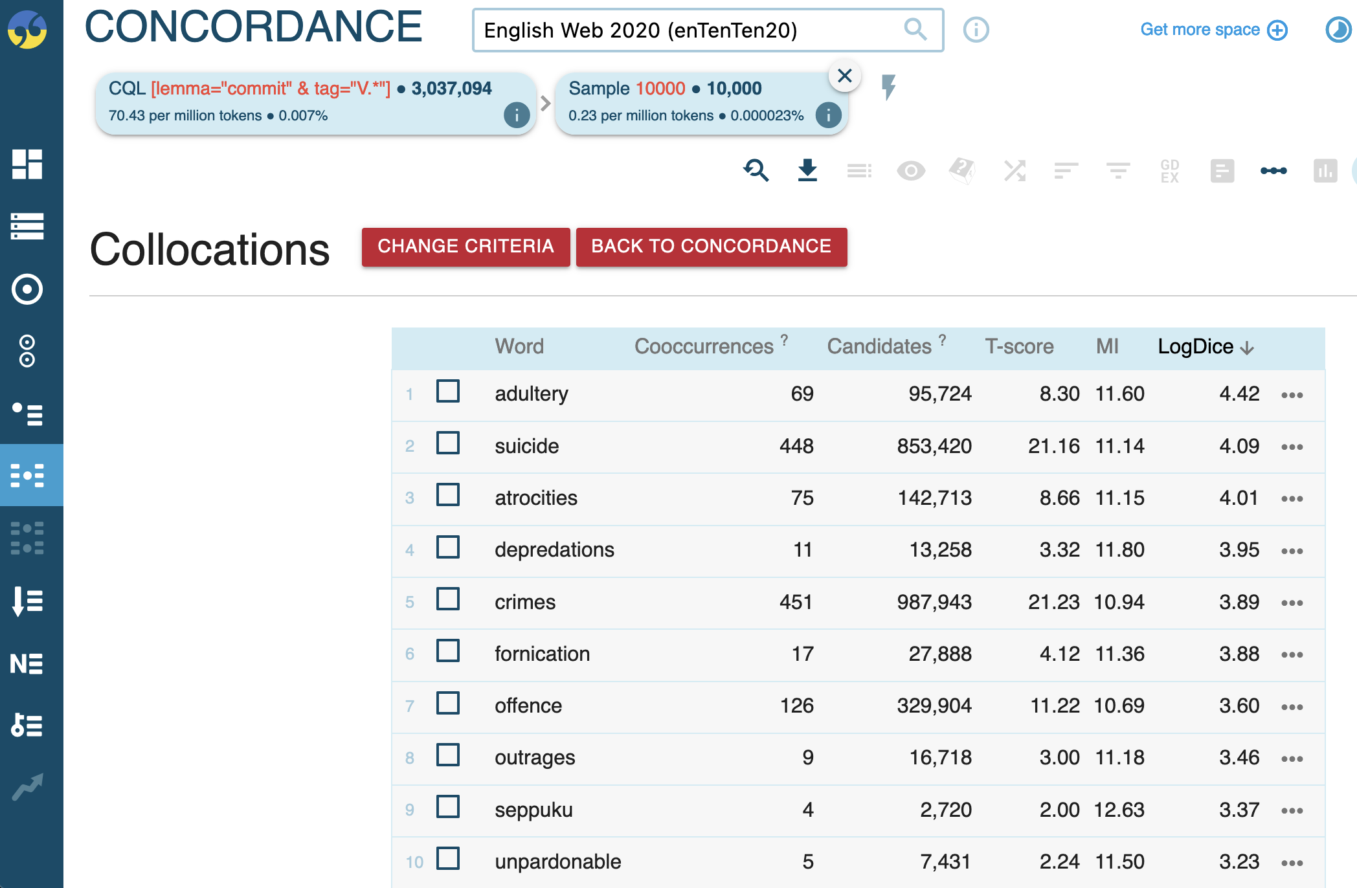1357x888 pixels.
Task: Open the dashboard icon in sidebar
Action: pos(27,164)
